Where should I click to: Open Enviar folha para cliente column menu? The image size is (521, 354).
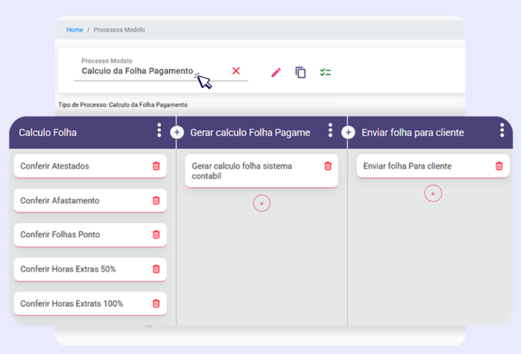(x=502, y=130)
